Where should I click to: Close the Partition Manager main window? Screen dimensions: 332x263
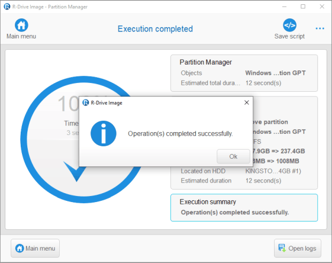click(x=322, y=7)
